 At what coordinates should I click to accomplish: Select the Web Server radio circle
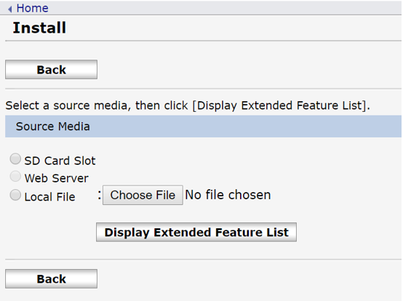pos(15,177)
